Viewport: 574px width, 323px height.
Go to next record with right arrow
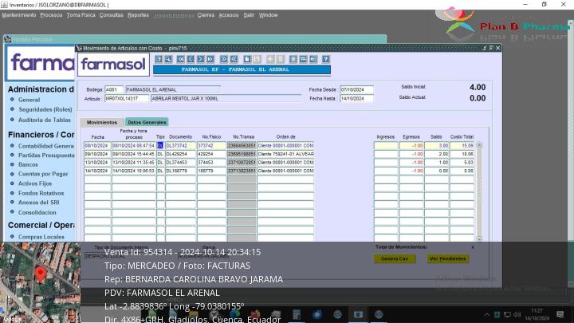200,59
